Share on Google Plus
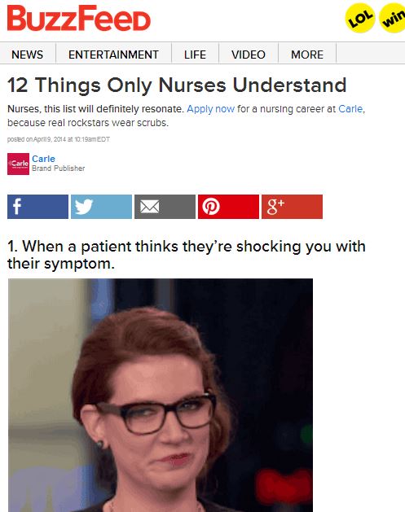 point(292,207)
